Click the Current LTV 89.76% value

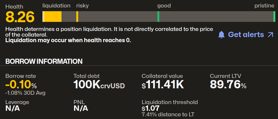228,85
